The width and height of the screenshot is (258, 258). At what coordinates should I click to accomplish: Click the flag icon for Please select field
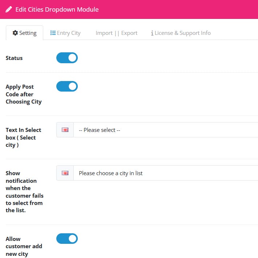[x=65, y=130]
